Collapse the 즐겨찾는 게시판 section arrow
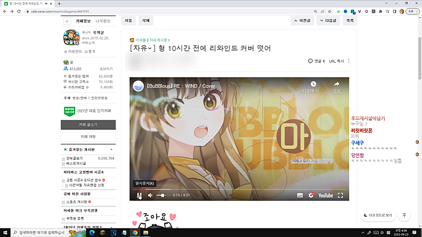Screen dimensions: 422x237 [111, 149]
